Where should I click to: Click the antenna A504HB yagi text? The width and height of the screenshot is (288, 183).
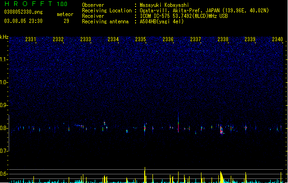(162, 22)
